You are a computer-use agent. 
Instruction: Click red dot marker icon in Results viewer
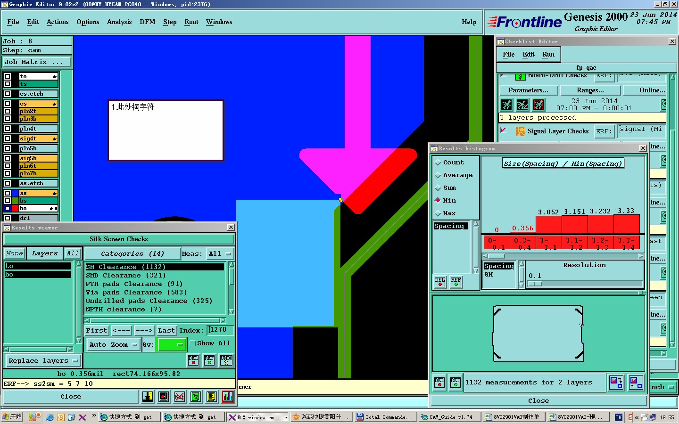tap(164, 397)
